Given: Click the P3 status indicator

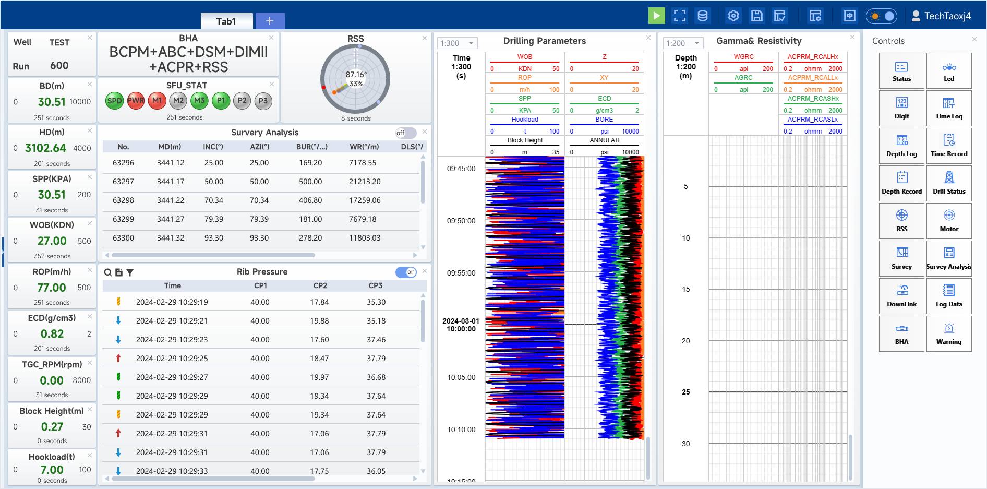Looking at the screenshot, I should click(263, 101).
